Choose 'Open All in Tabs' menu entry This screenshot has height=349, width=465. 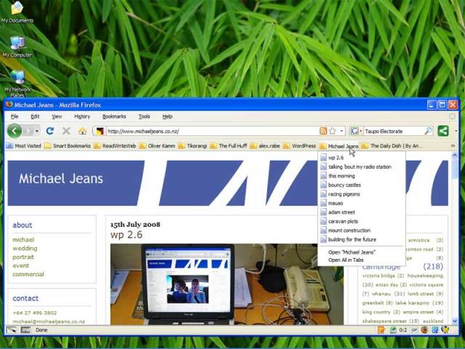(346, 260)
